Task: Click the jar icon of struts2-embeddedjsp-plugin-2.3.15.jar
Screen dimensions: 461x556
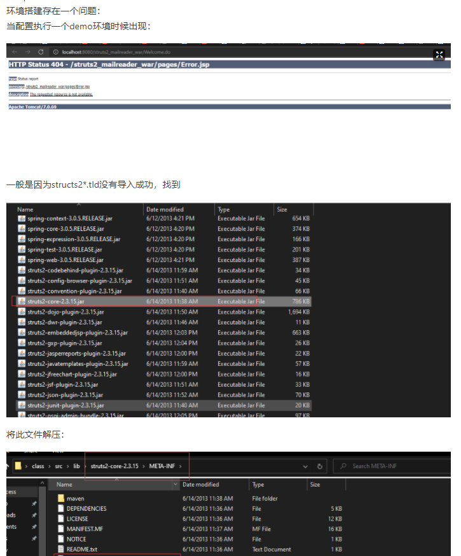Action: tap(22, 333)
